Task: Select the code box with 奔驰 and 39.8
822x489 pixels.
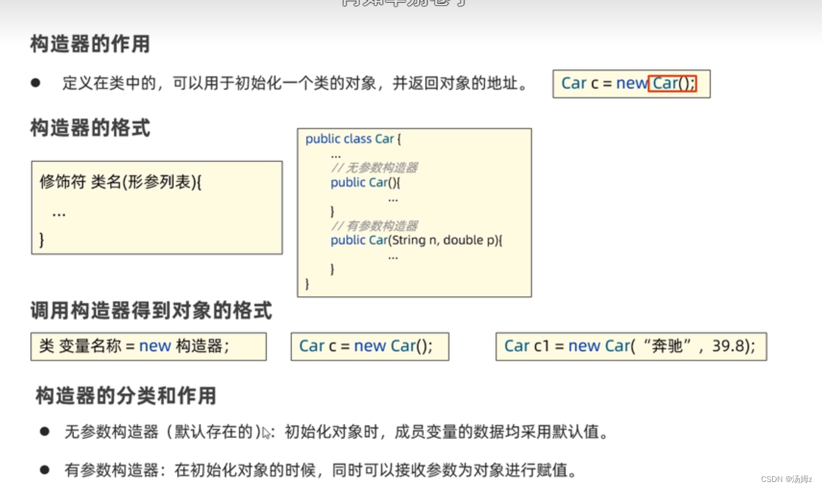Action: click(x=631, y=345)
